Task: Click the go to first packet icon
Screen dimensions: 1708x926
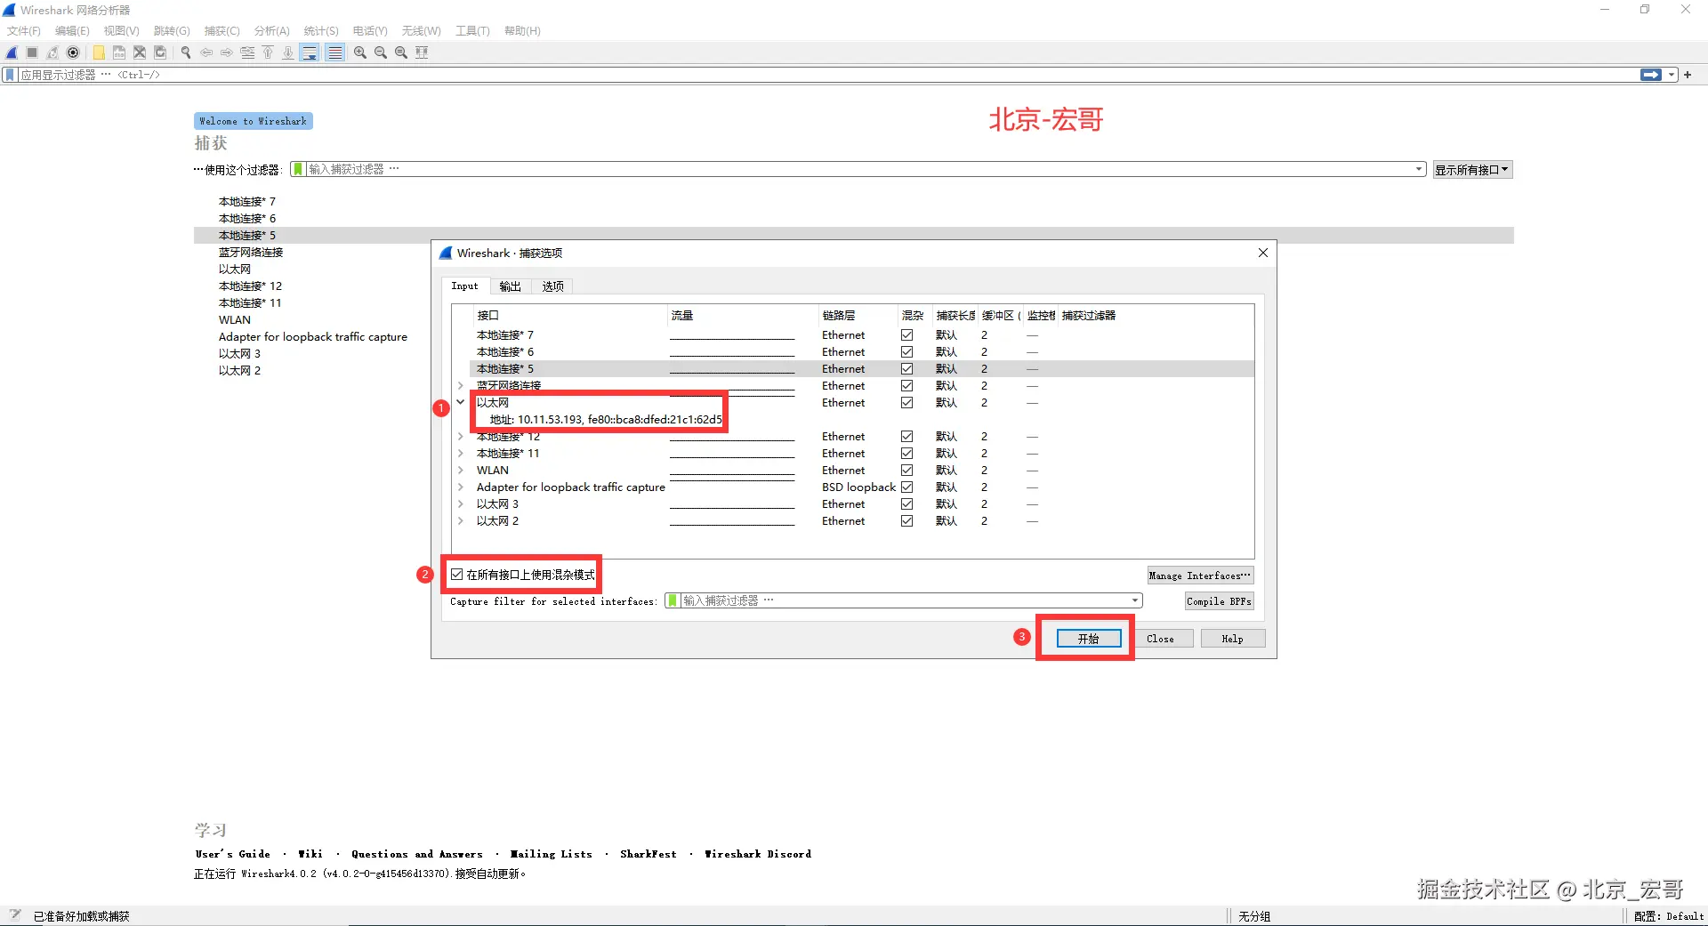Action: point(268,52)
